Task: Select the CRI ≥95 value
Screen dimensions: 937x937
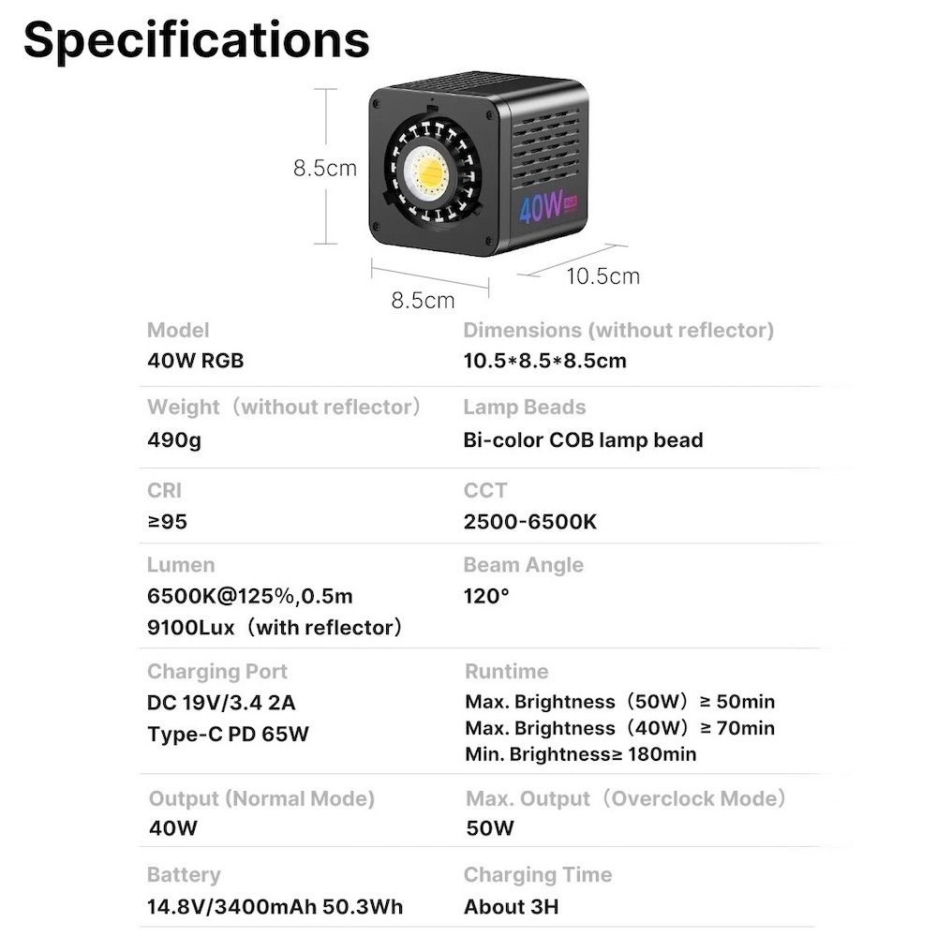Action: pos(168,521)
